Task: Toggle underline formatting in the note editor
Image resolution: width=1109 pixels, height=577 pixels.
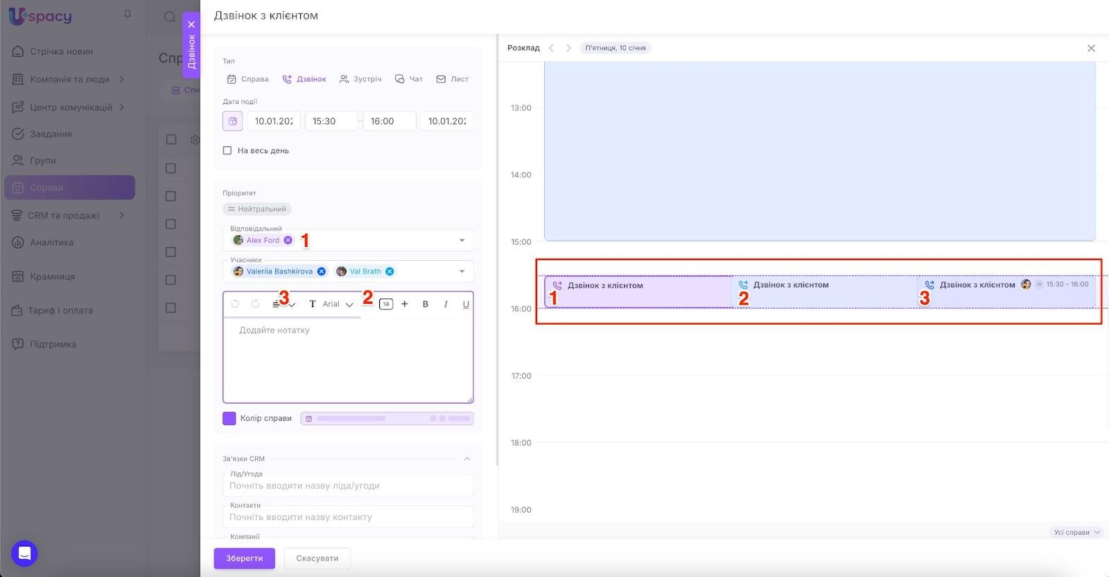Action: (x=466, y=304)
